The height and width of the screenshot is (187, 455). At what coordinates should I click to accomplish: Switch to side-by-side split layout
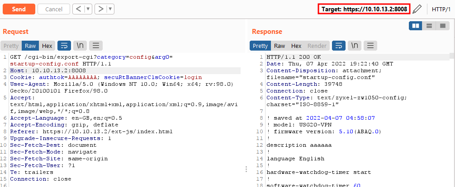416,26
